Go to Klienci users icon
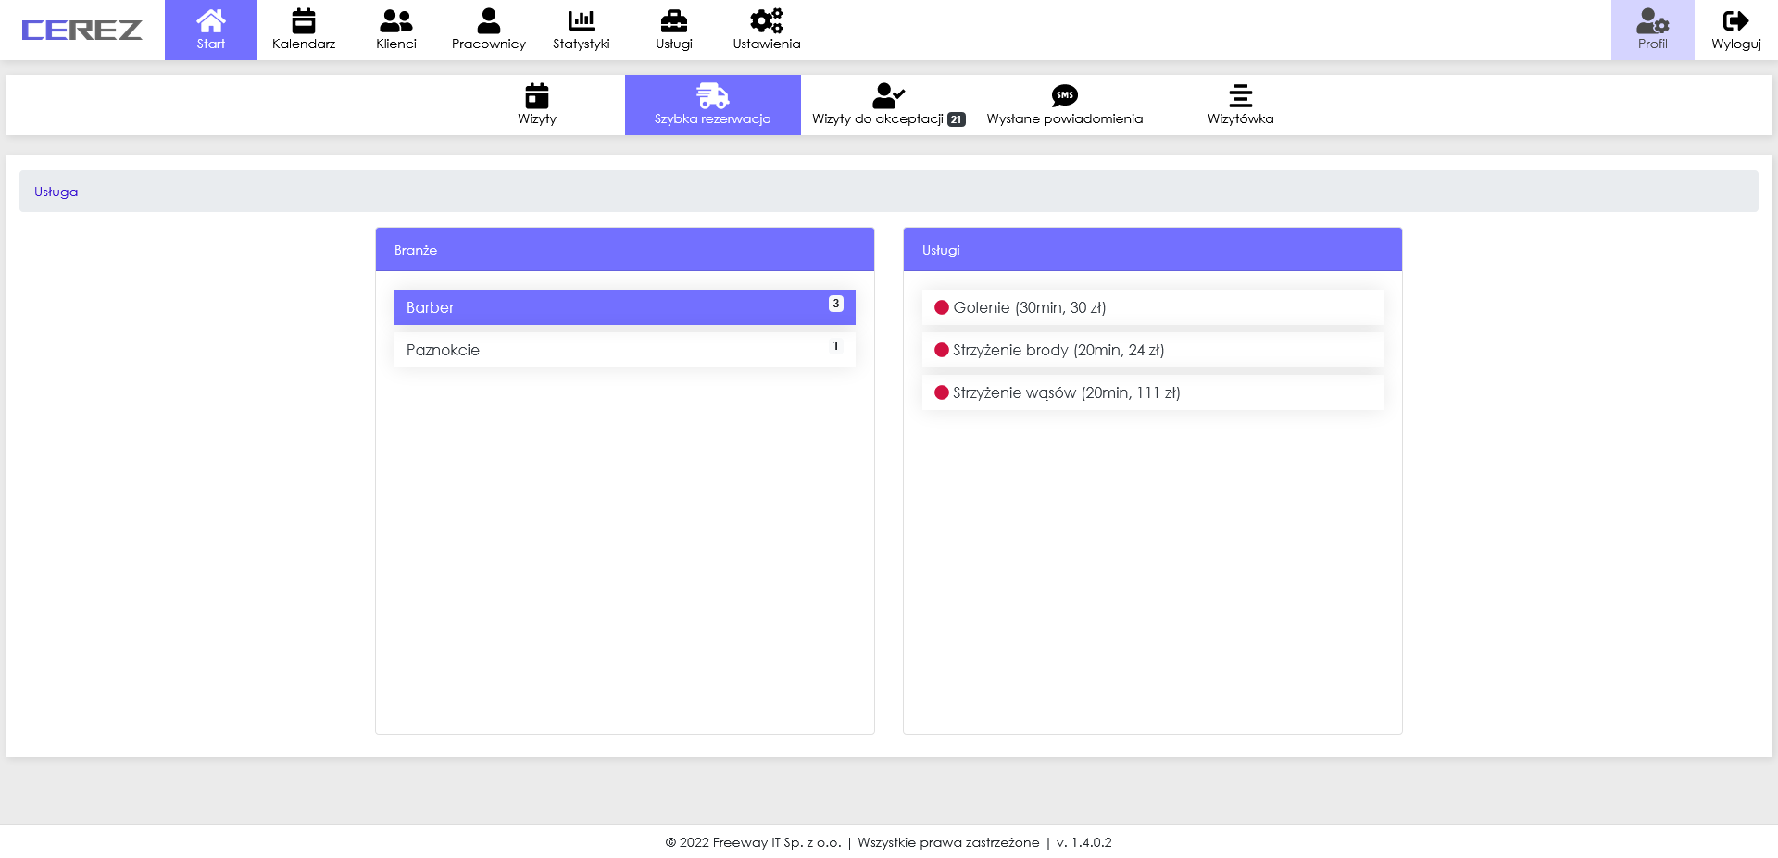 [x=395, y=20]
